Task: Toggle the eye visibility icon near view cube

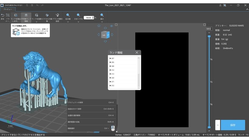Action: coord(112,26)
